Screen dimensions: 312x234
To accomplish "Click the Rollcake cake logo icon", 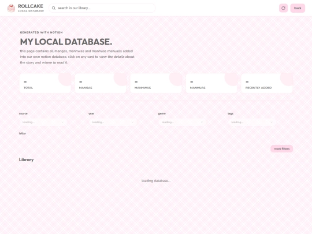I will [11, 8].
